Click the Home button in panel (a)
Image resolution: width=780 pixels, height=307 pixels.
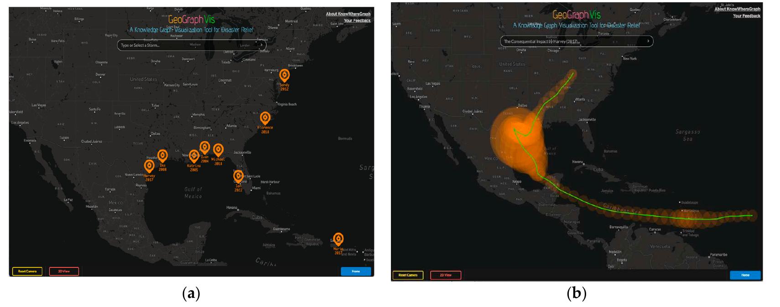click(x=356, y=271)
